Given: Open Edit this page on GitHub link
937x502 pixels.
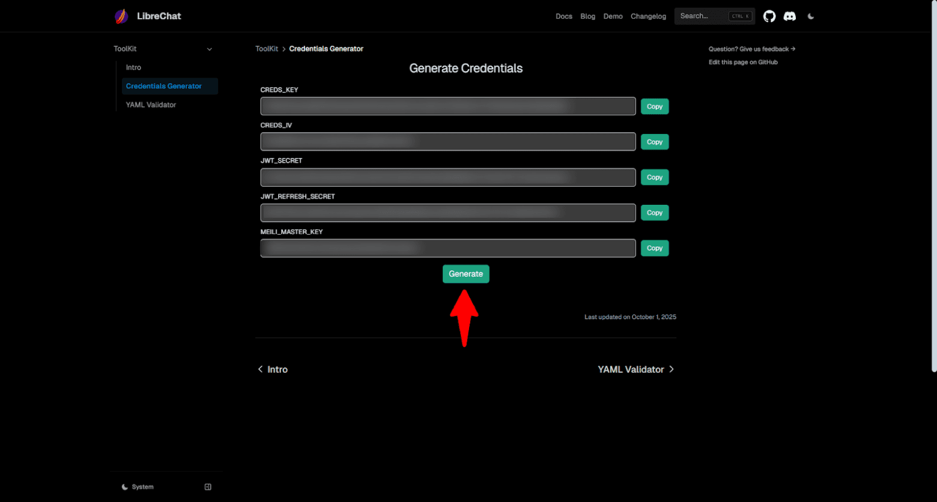Looking at the screenshot, I should 743,62.
